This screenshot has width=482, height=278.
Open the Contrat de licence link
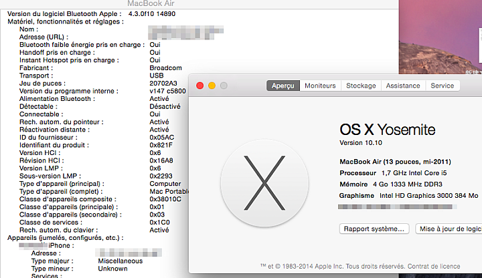[x=434, y=267]
